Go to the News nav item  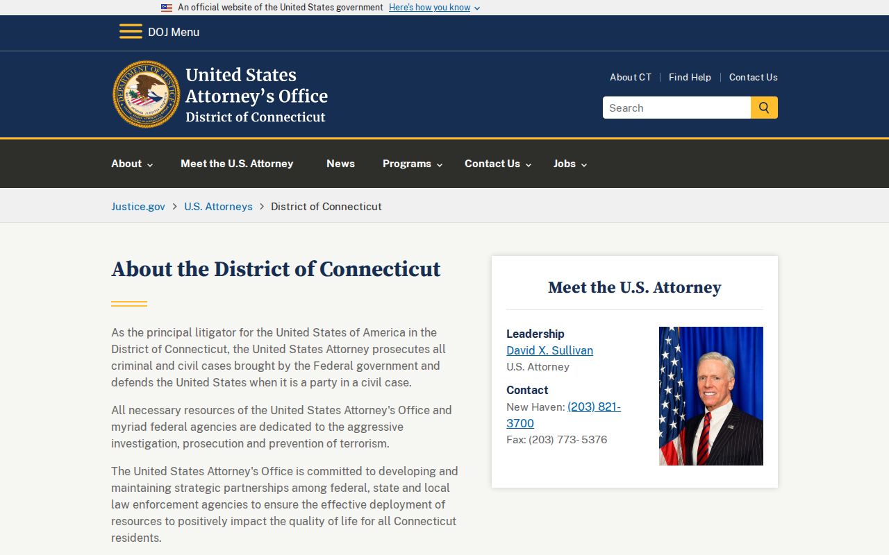[340, 164]
